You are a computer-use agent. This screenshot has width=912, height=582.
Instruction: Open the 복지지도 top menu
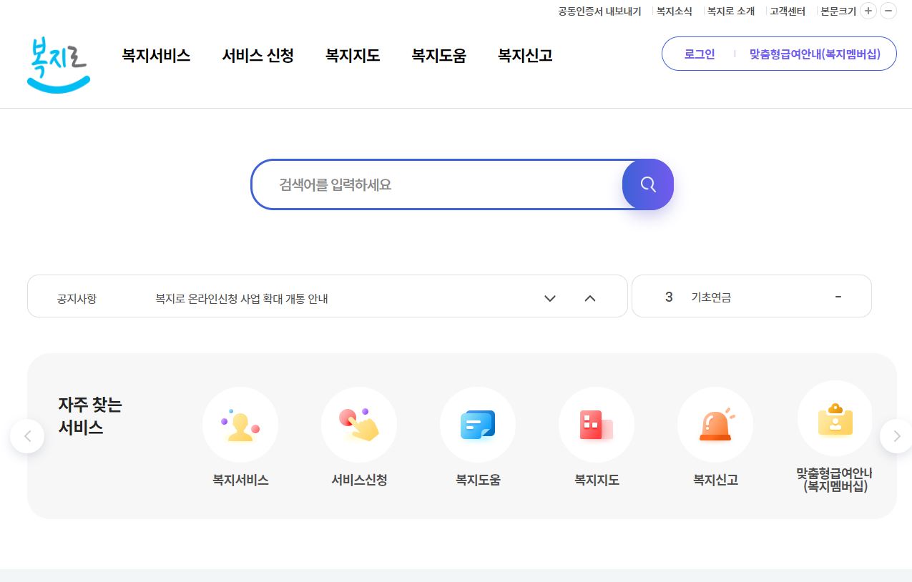pos(353,56)
